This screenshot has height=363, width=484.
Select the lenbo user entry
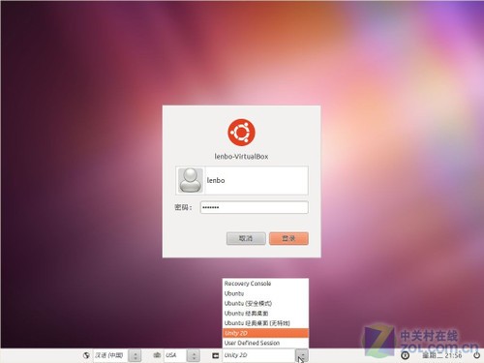[242, 180]
